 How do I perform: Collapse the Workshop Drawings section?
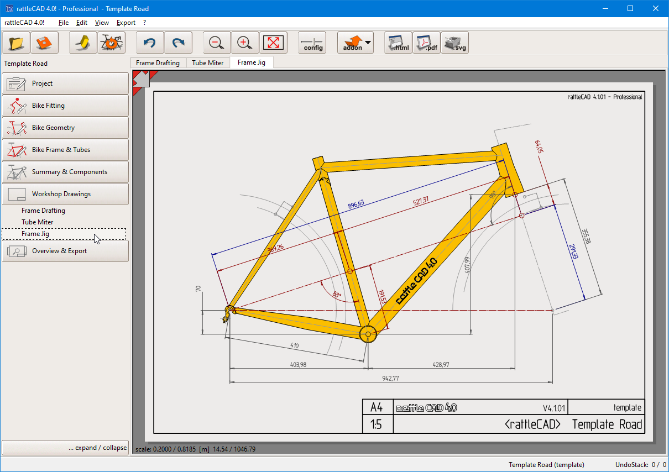pos(65,194)
